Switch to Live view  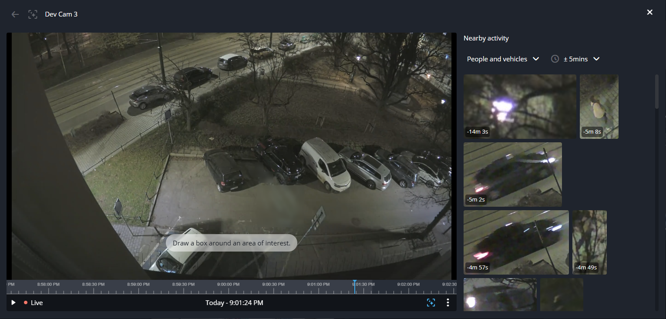click(x=34, y=302)
